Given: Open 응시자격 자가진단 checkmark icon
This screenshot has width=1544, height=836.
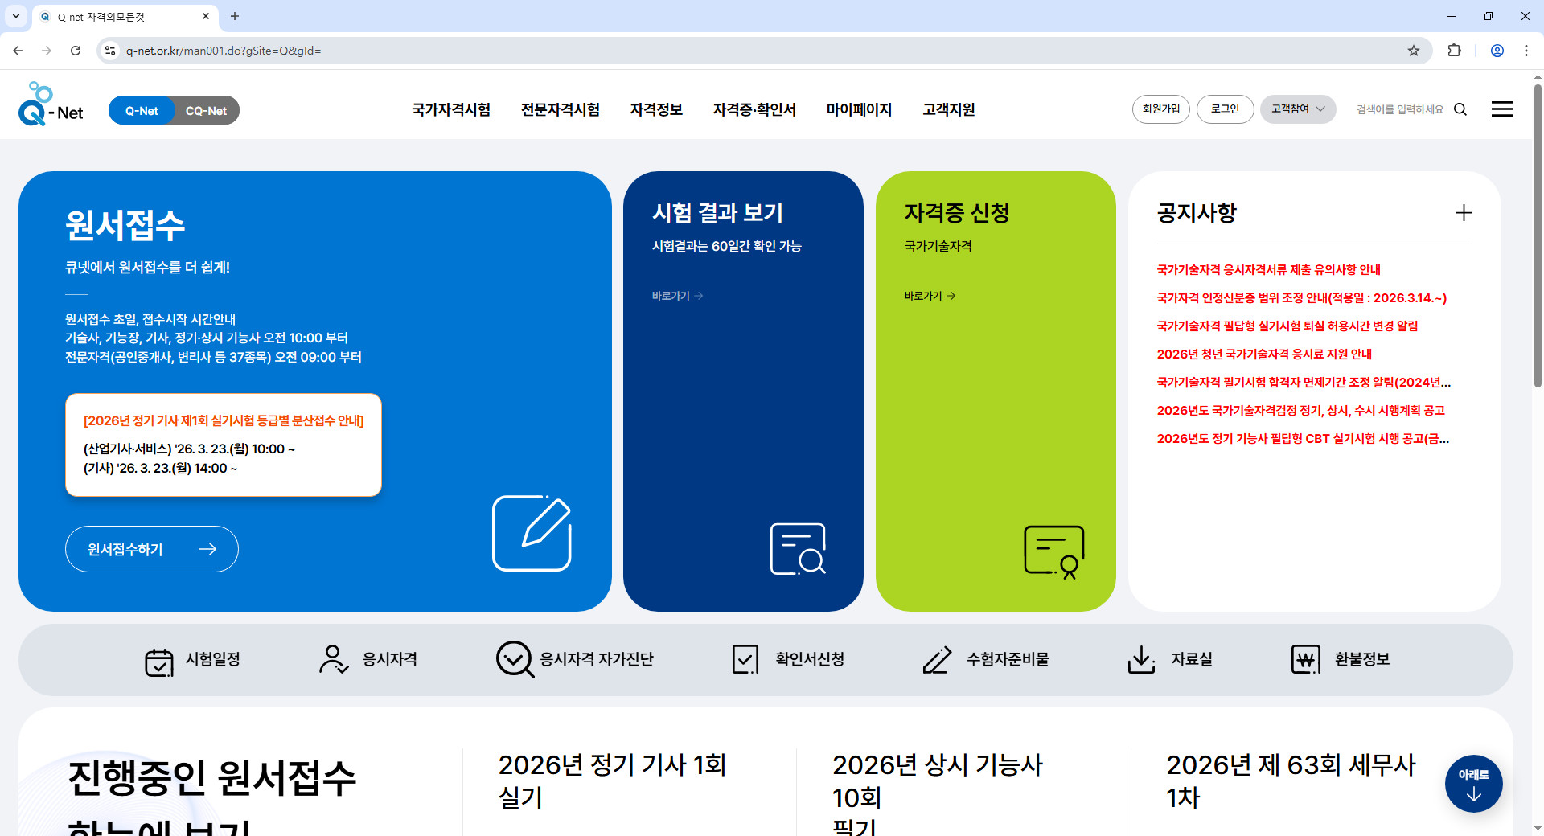Looking at the screenshot, I should [x=515, y=659].
